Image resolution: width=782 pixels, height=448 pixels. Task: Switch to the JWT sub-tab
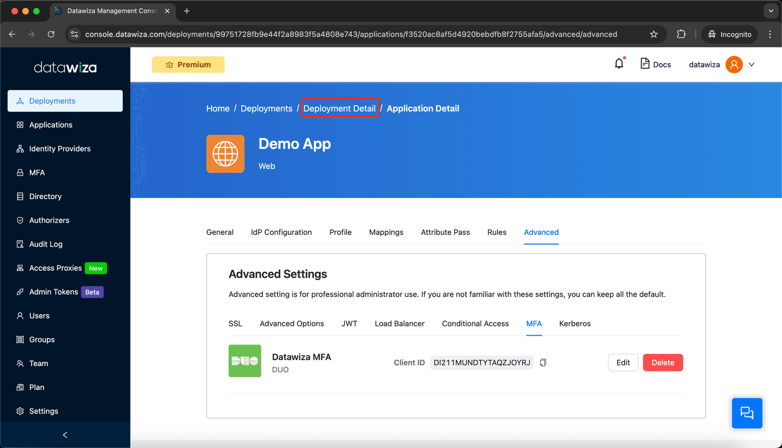[349, 324]
